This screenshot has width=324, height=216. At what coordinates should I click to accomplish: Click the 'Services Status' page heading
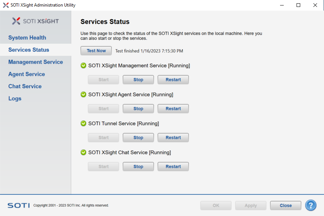click(105, 22)
